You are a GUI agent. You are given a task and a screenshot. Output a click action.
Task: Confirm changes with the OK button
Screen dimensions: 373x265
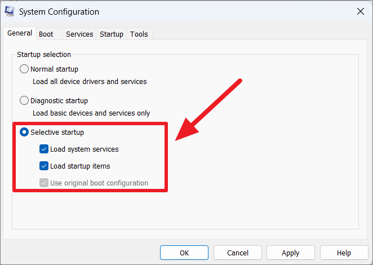(184, 253)
